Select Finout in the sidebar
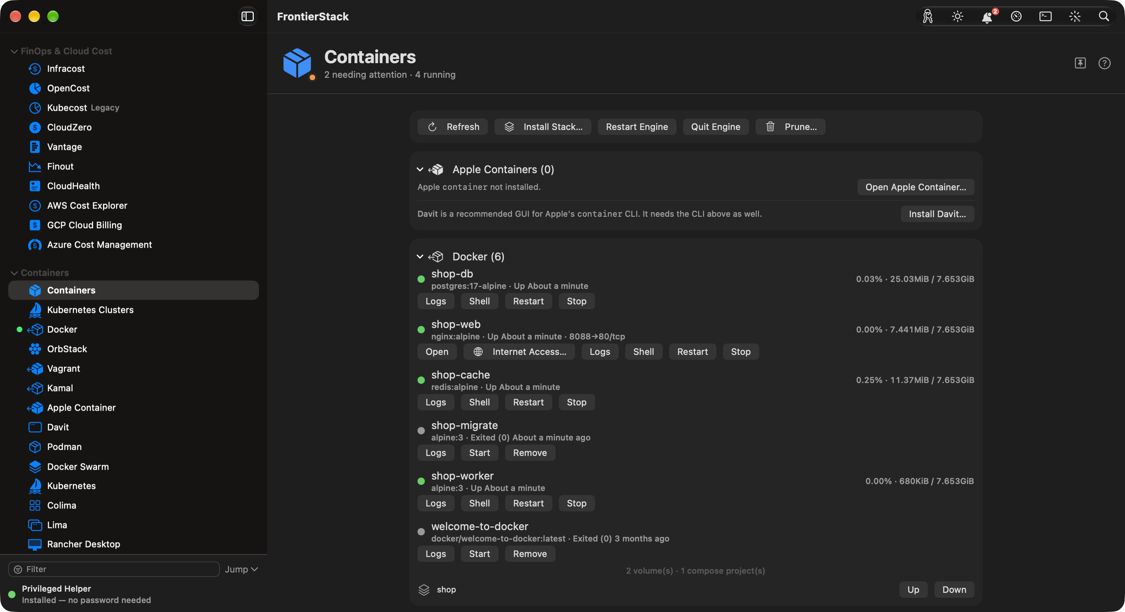Viewport: 1125px width, 612px height. pyautogui.click(x=134, y=166)
